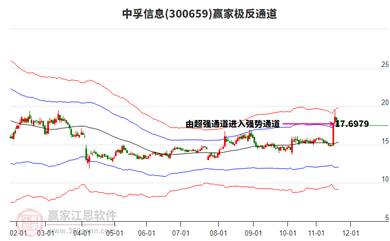
Task: Click the chart title 中孚信息(300659)赢家极反通道
Action: (199, 14)
